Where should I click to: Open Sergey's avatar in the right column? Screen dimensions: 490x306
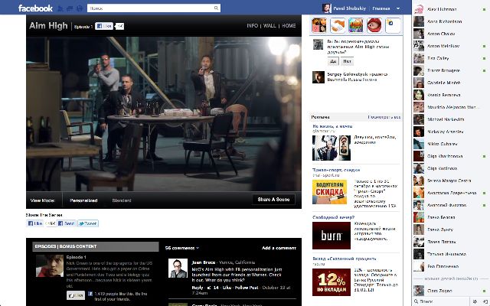(x=318, y=77)
